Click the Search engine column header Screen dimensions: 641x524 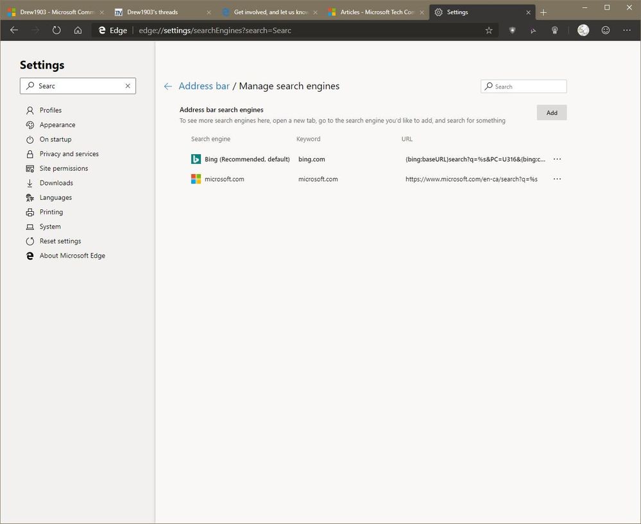(x=210, y=139)
